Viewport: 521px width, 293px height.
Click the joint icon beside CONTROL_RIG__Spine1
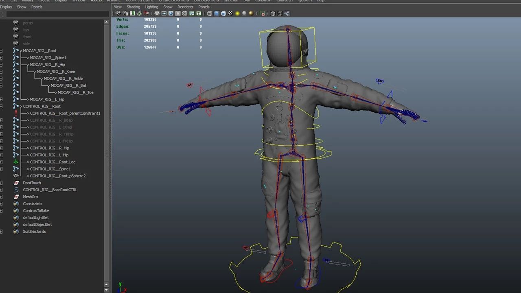16,169
